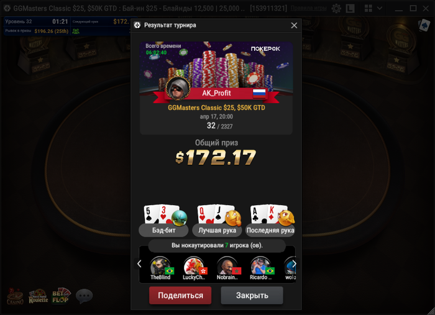This screenshot has width=435, height=315.
Task: Open the Правила игры link
Action: [308, 8]
